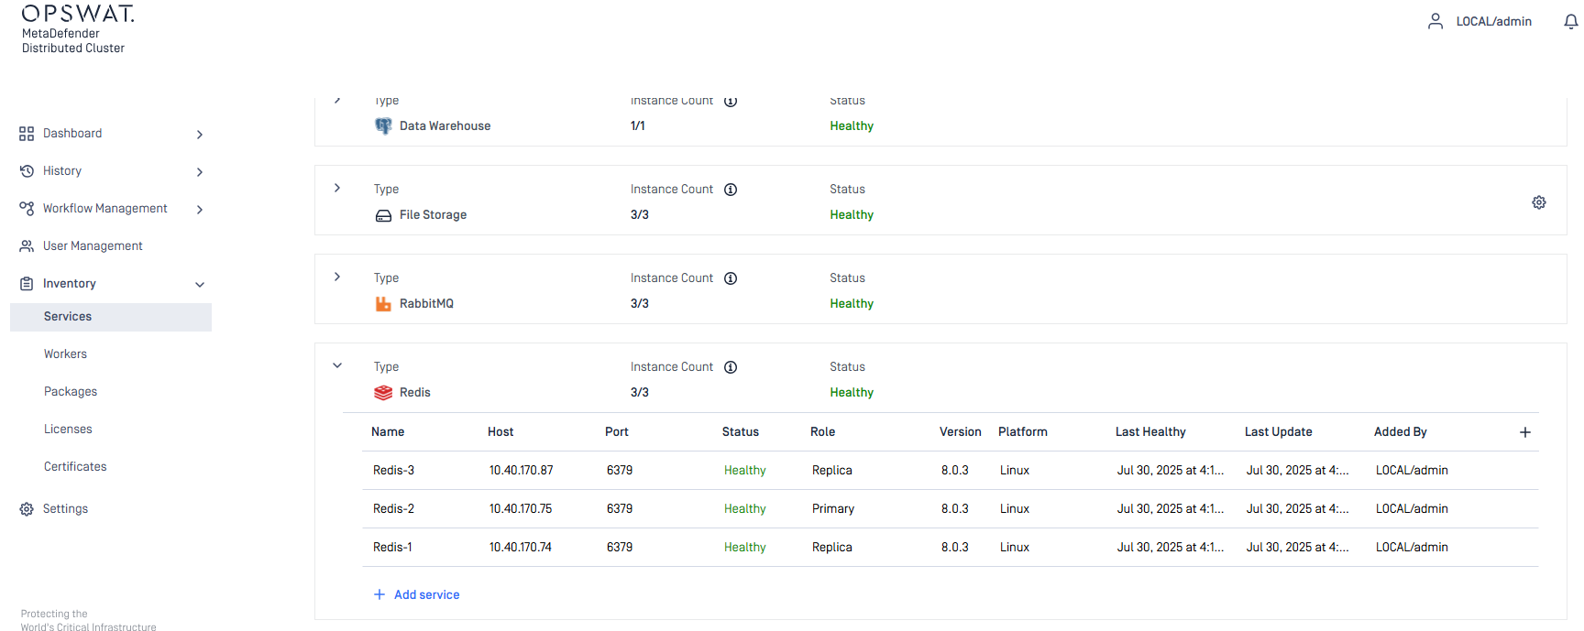Click the Workflow Management icon
Viewport: 1584px width, 631px height.
27,209
